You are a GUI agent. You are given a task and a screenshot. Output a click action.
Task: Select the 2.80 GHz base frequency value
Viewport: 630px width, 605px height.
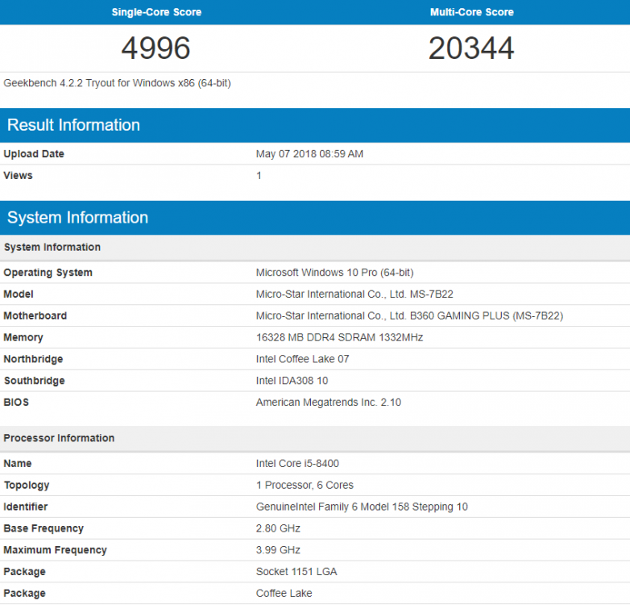click(278, 528)
